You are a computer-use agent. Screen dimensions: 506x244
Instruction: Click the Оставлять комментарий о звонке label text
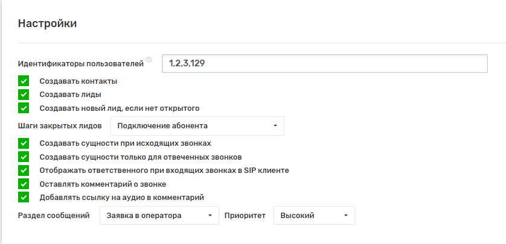[102, 184]
